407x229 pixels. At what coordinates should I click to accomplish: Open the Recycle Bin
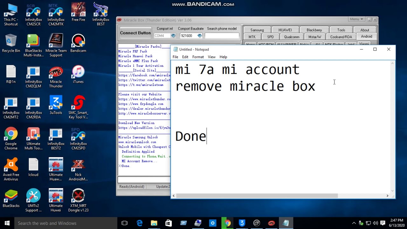pos(11,43)
